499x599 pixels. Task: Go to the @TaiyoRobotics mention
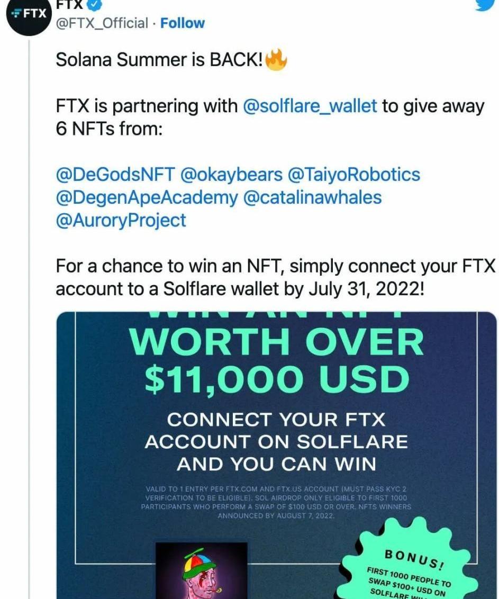(x=353, y=175)
